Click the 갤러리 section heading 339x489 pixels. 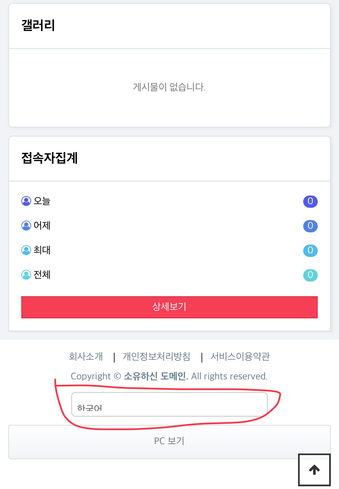[x=38, y=25]
